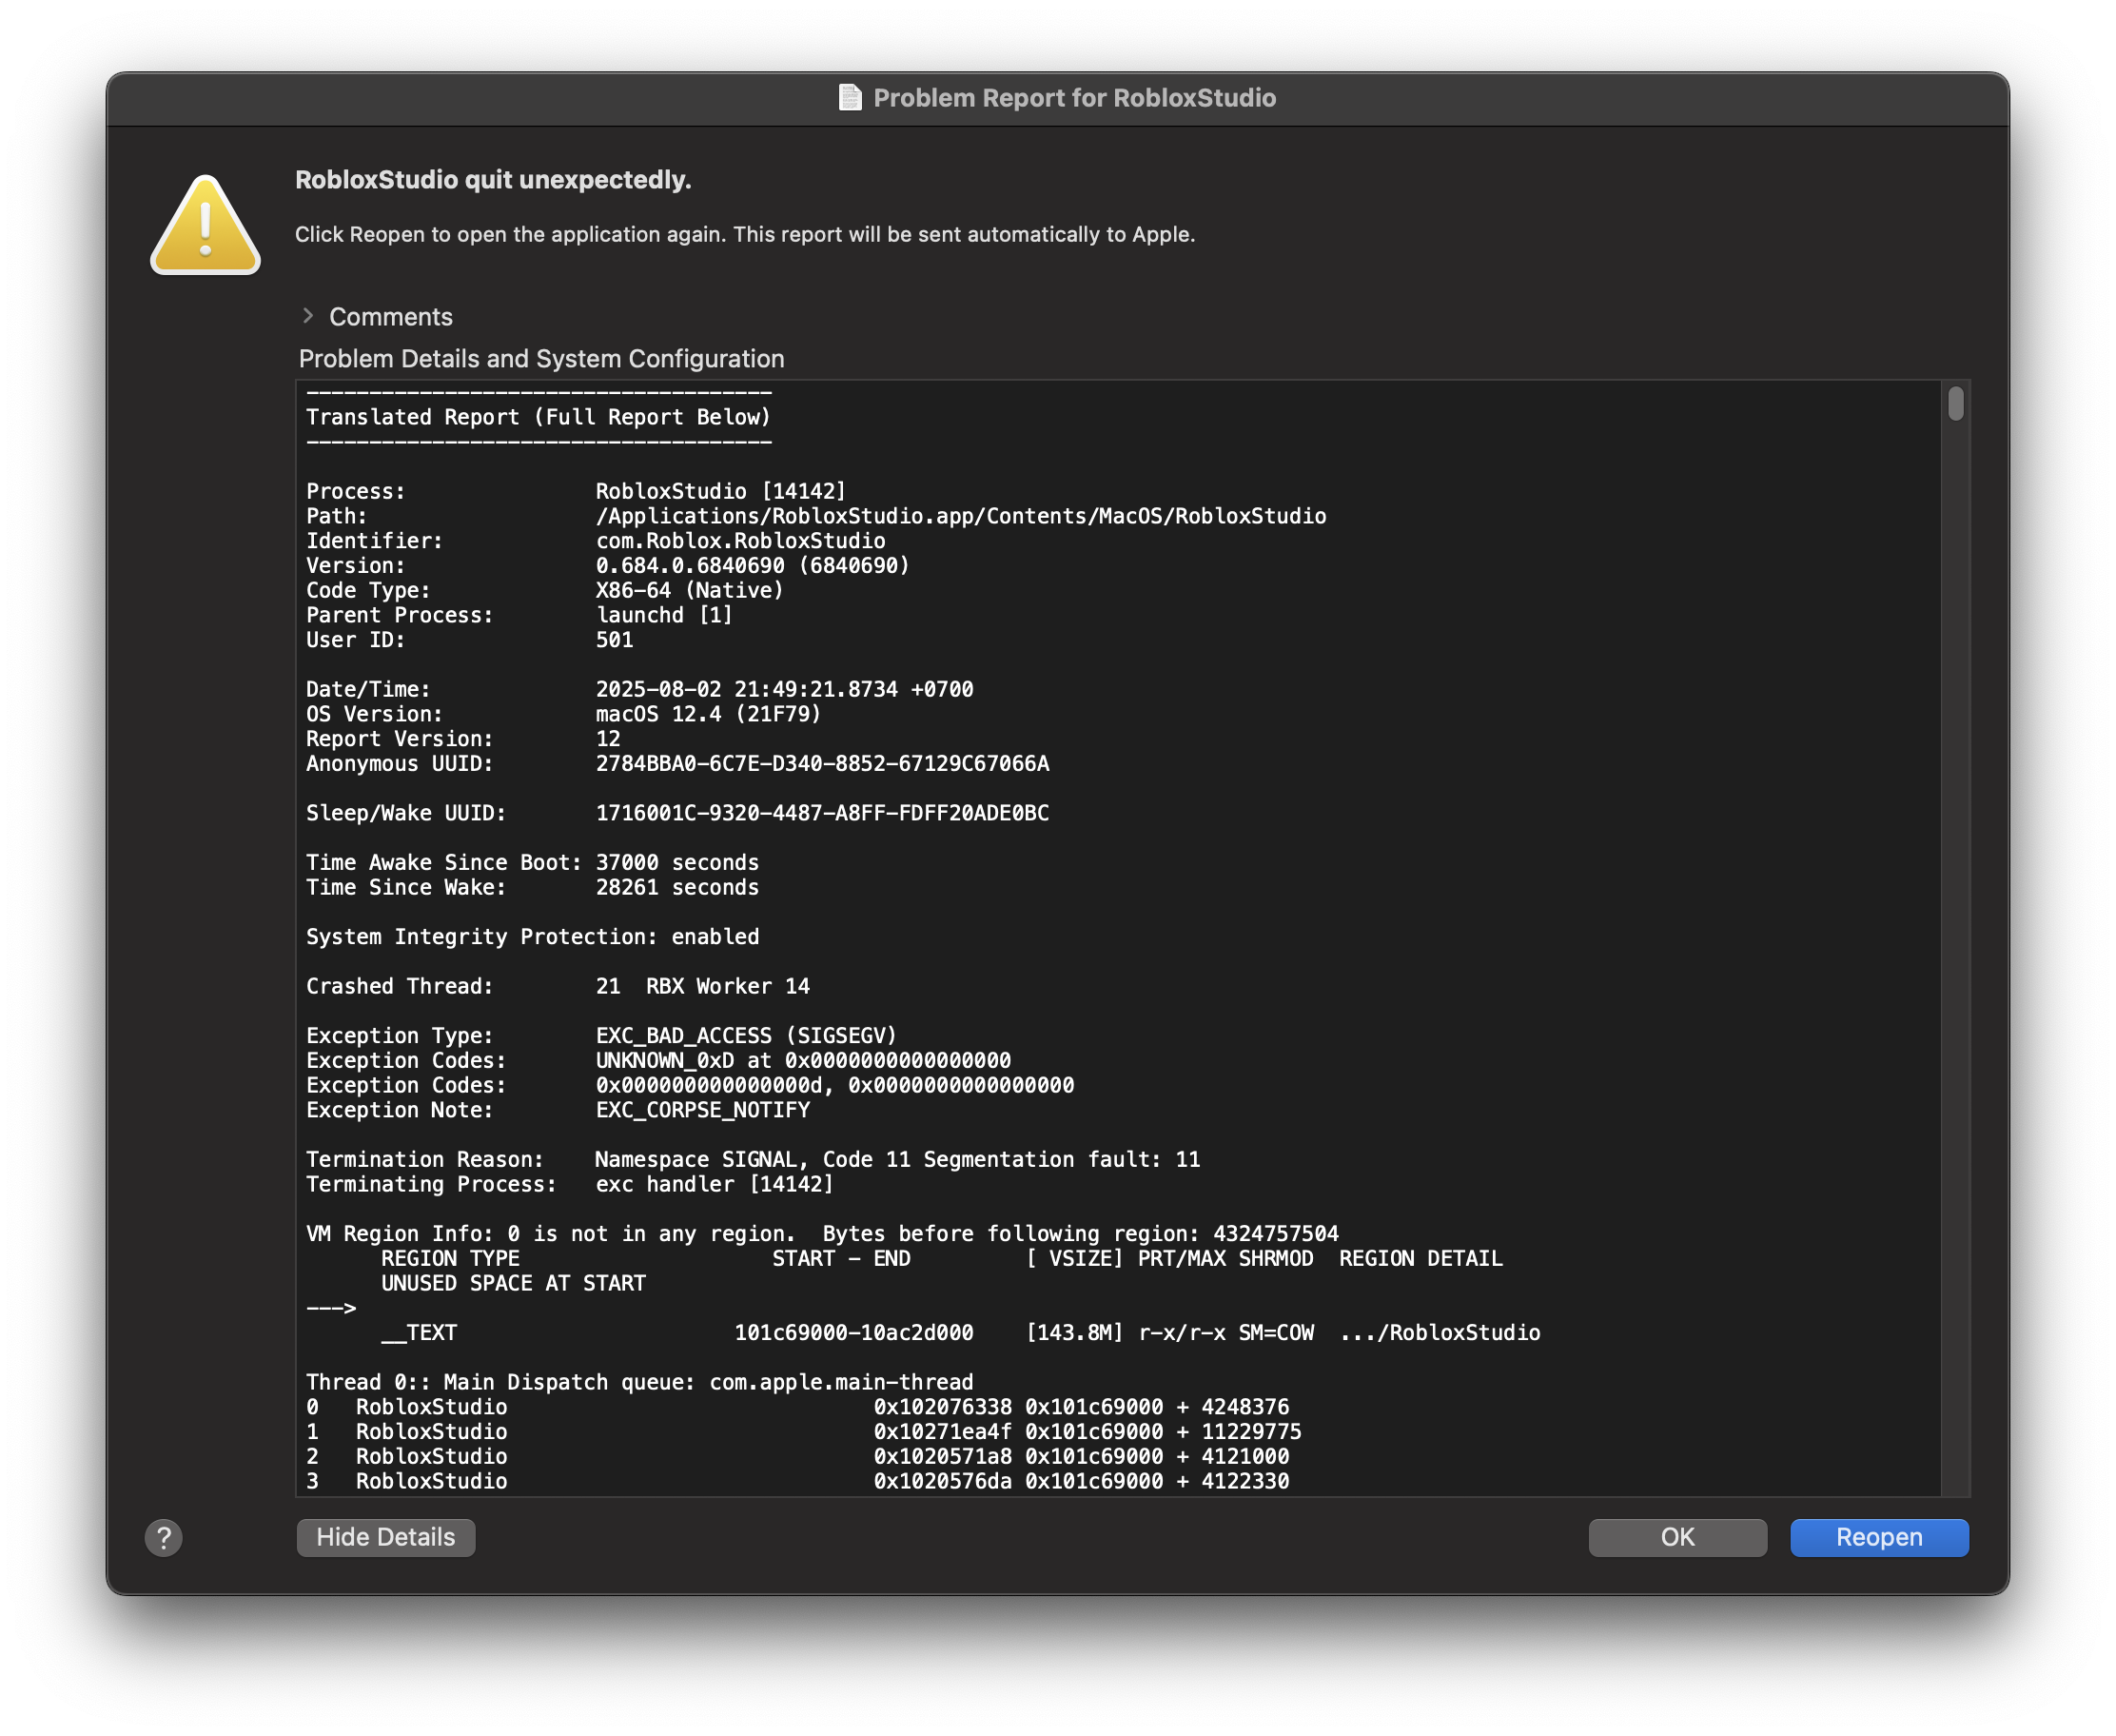Click the 'UNKNOWN_0xD at 0x0000000000000000' code

click(804, 1060)
